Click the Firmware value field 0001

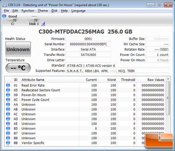coord(88,39)
